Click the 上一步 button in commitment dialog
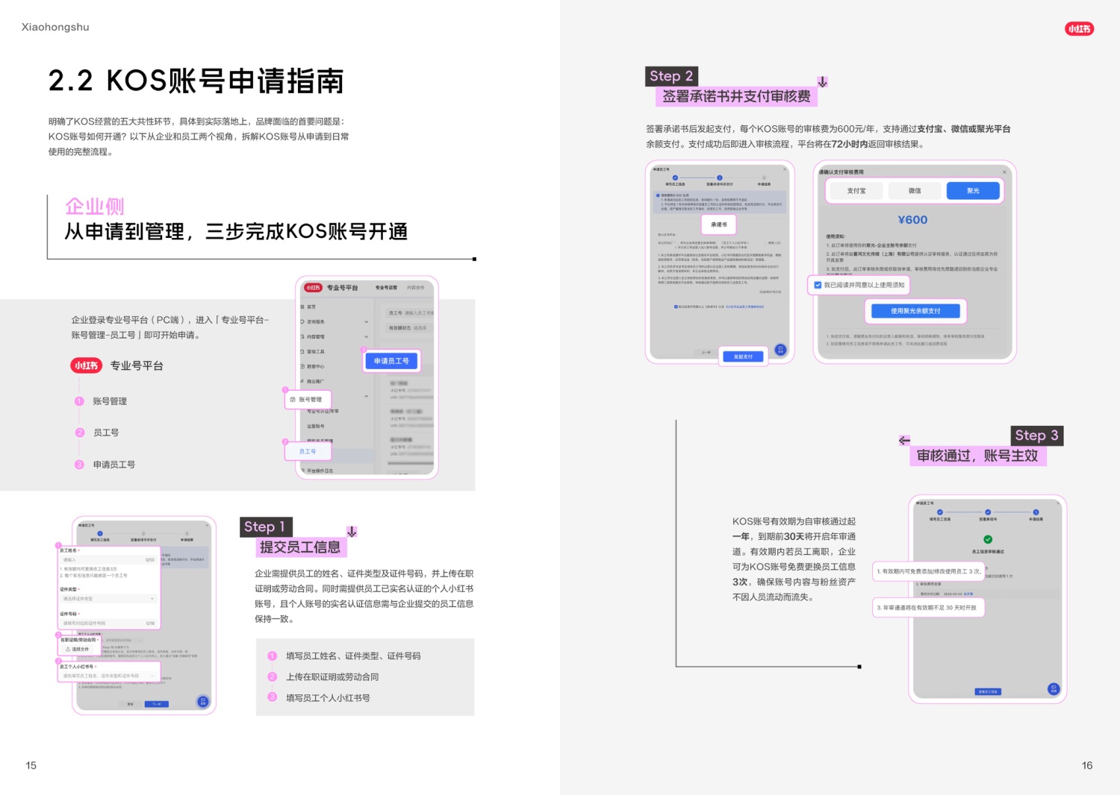Image resolution: width=1120 pixels, height=795 pixels. [x=706, y=352]
